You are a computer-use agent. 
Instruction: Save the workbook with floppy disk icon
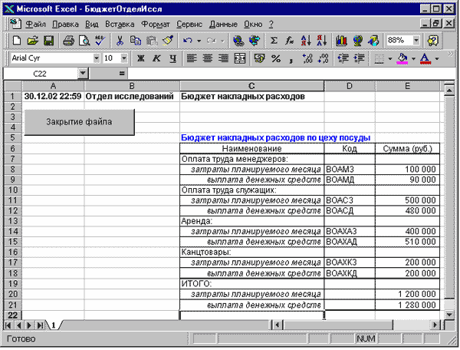click(x=48, y=41)
